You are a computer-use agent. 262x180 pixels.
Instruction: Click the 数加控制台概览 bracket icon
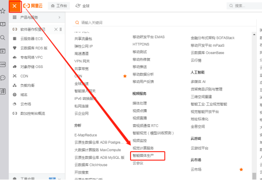pyautogui.click(x=15, y=113)
